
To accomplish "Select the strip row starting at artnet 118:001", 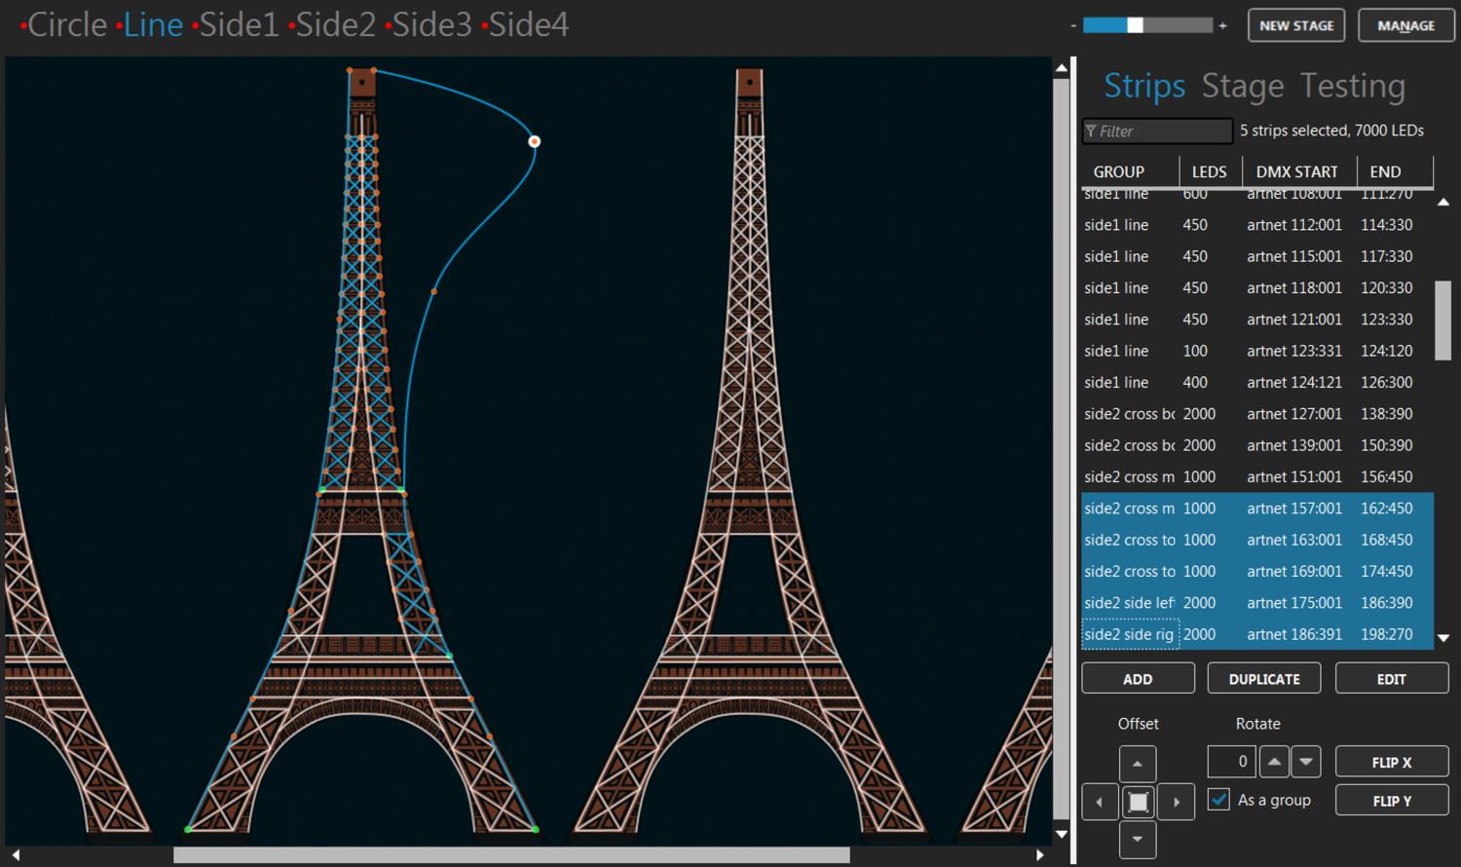I will (1257, 287).
